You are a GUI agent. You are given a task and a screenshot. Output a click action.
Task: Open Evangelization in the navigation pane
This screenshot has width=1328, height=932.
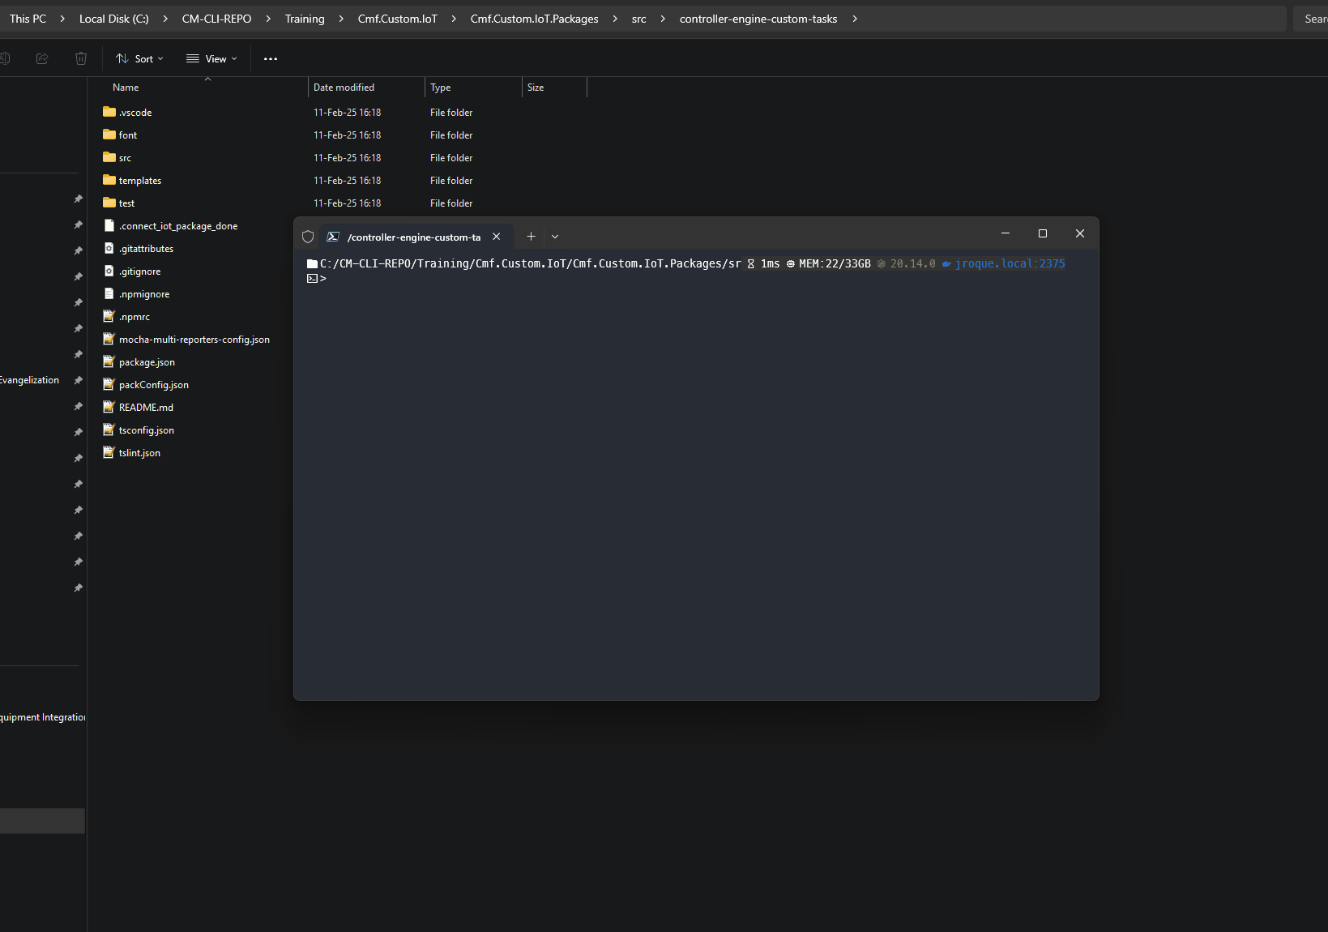click(x=29, y=380)
